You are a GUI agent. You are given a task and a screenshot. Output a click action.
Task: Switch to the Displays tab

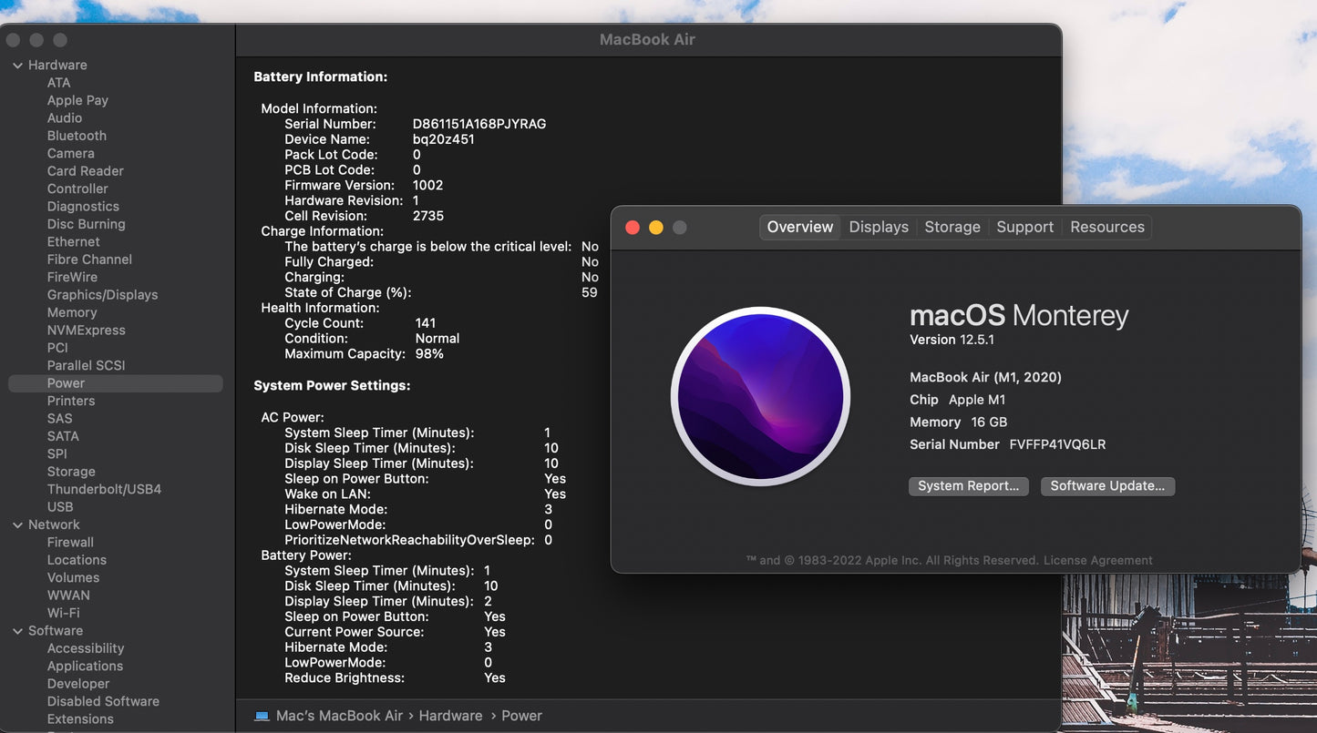tap(878, 228)
